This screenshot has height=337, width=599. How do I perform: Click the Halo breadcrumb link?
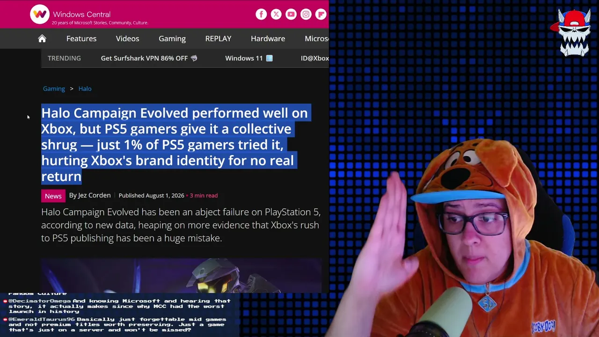[85, 88]
